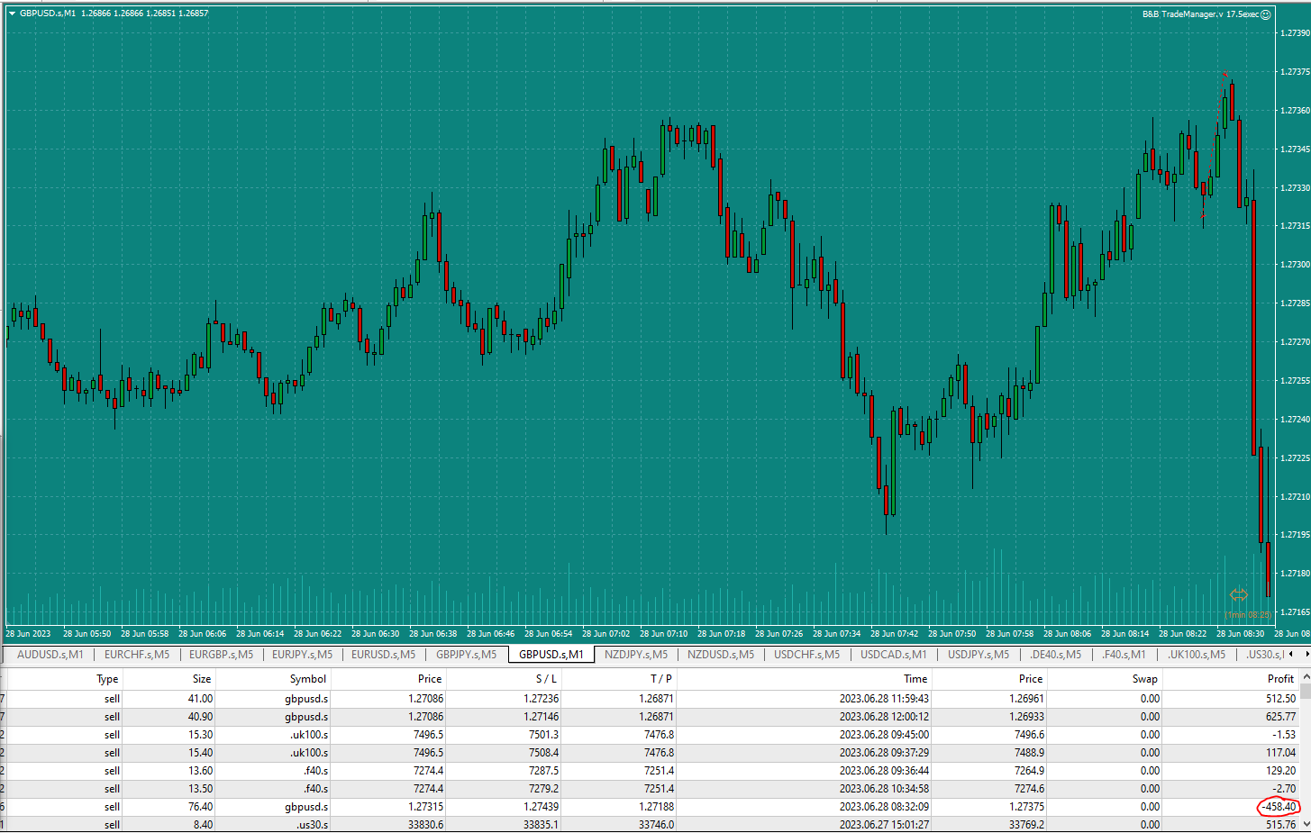This screenshot has width=1311, height=833.
Task: Click the 28 Jun 07:02 time axis label
Action: pyautogui.click(x=605, y=634)
